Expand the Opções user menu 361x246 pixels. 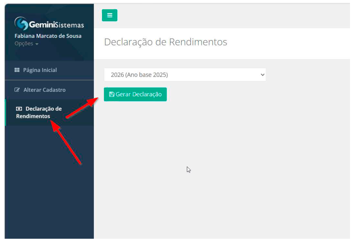(x=26, y=44)
